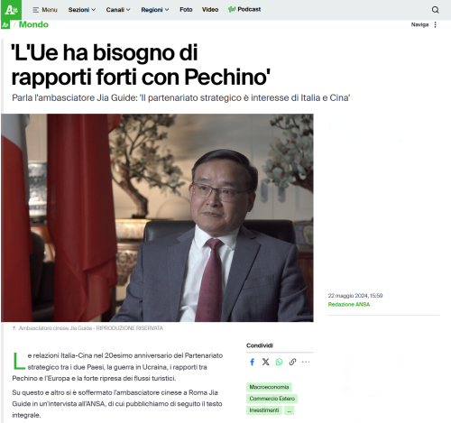Open the search magnifier icon
This screenshot has height=423, width=451.
click(435, 10)
